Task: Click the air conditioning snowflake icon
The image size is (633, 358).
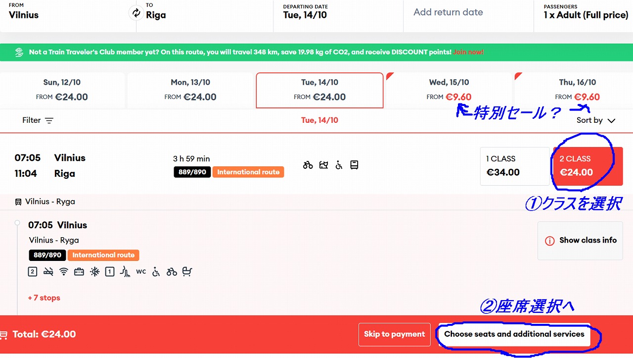Action: 94,271
